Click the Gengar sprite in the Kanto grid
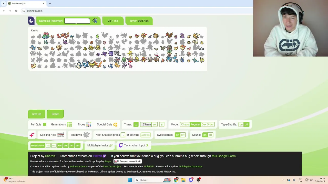 (x=110, y=54)
